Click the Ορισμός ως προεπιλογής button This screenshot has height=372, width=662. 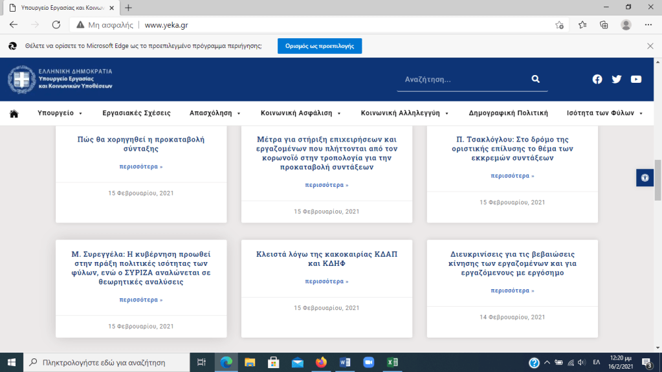[320, 46]
